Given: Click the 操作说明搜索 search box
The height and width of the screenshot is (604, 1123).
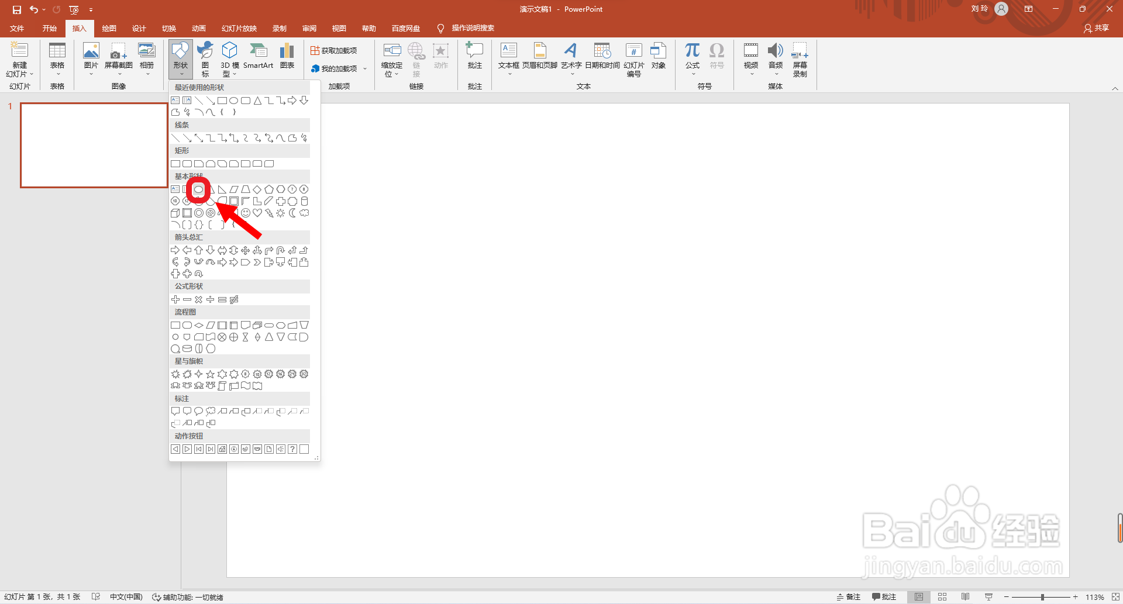Looking at the screenshot, I should pyautogui.click(x=473, y=28).
